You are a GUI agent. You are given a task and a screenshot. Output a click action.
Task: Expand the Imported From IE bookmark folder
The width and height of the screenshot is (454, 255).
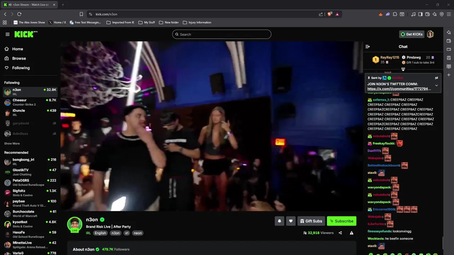coord(120,22)
